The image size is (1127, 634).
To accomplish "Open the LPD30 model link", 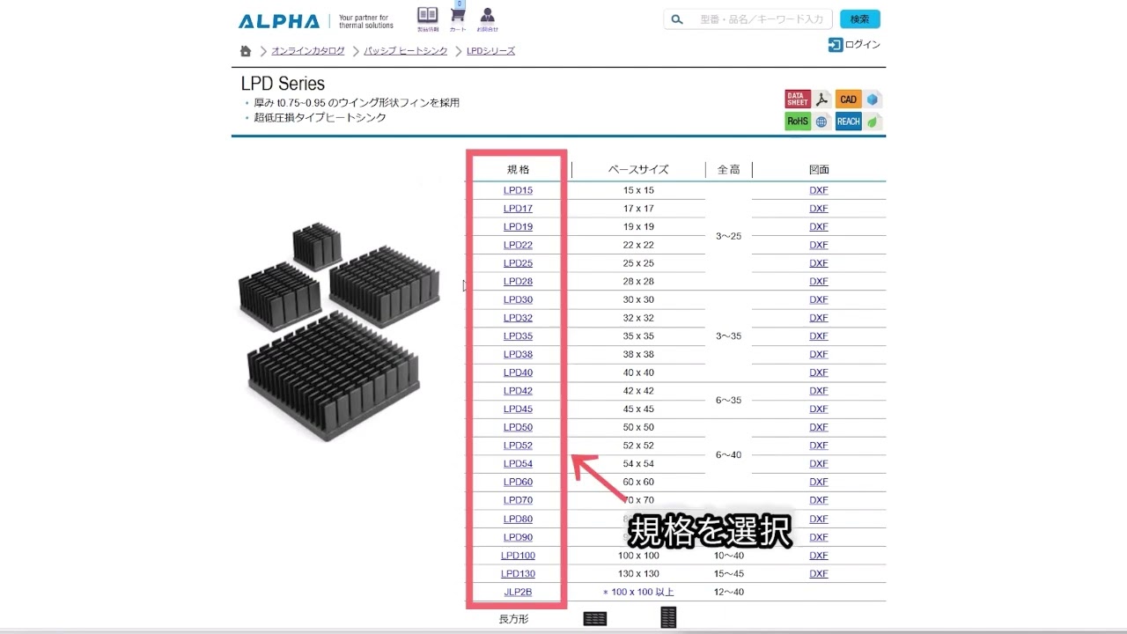I will tap(518, 299).
